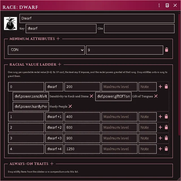Set Maximum level for dwarf +4
This screenshot has height=181, width=181.
[x=119, y=149]
